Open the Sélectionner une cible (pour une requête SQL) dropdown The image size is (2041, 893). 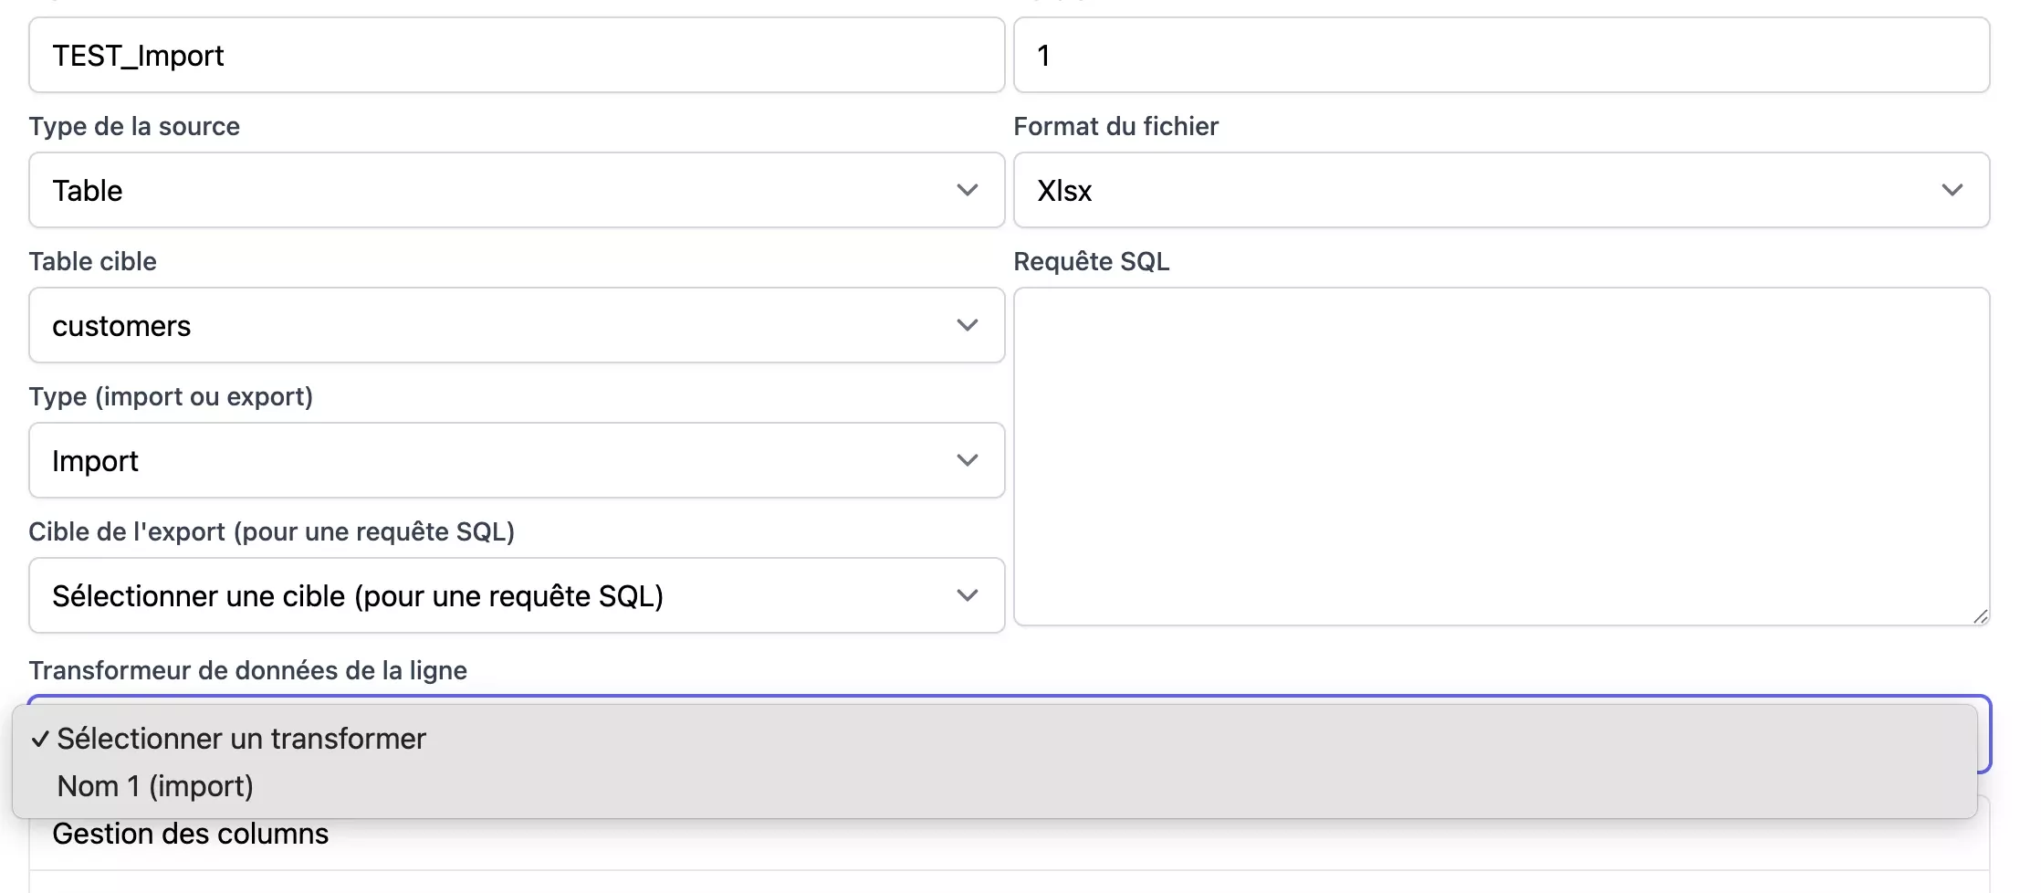(x=493, y=595)
